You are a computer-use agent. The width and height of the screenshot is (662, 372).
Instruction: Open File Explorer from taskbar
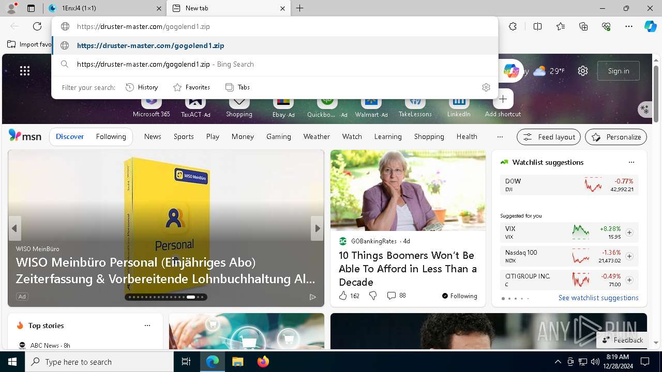coord(238,362)
